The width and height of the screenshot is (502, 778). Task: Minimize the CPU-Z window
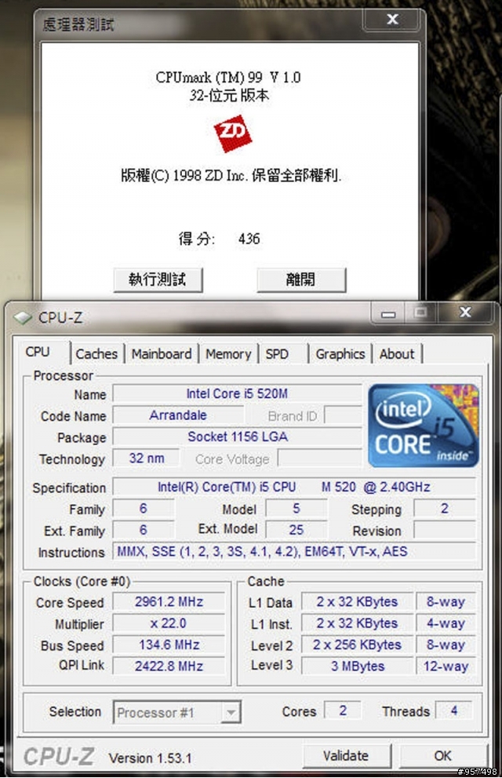388,313
